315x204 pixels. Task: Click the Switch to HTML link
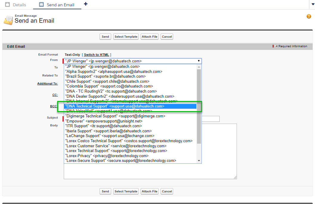[x=97, y=55]
